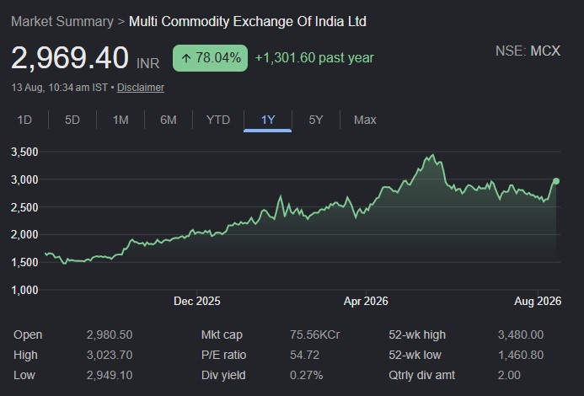Switch to the 1M chart range

point(121,120)
